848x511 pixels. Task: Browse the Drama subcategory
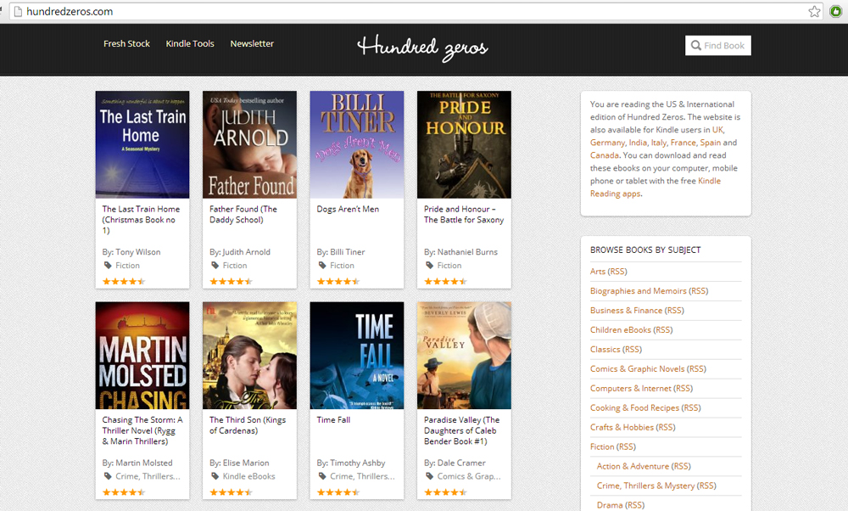click(x=610, y=505)
